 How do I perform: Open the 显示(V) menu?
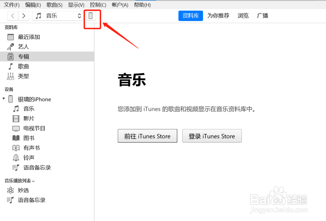coord(76,5)
